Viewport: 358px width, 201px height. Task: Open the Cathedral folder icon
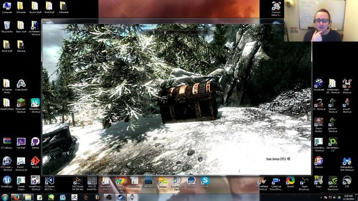click(x=63, y=7)
